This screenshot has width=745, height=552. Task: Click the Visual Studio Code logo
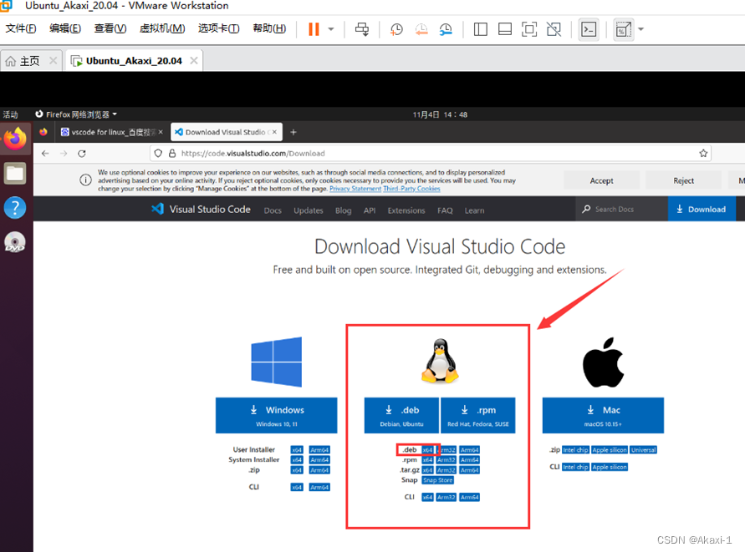(x=201, y=210)
